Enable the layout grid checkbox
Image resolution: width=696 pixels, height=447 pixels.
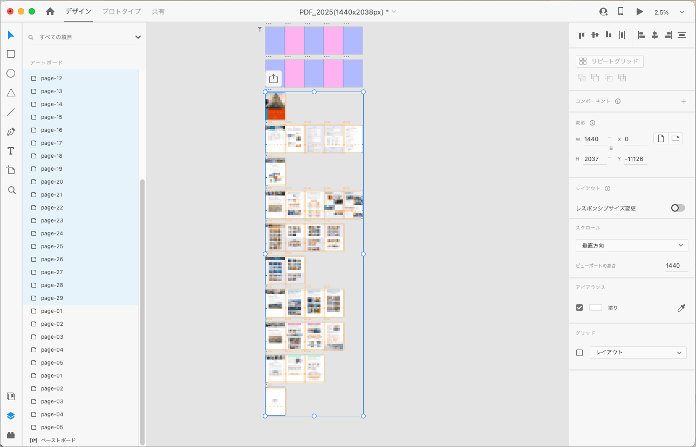(579, 353)
